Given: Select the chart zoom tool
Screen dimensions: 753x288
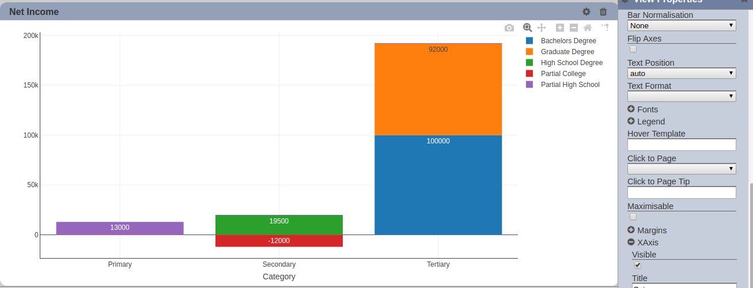Looking at the screenshot, I should tap(527, 28).
